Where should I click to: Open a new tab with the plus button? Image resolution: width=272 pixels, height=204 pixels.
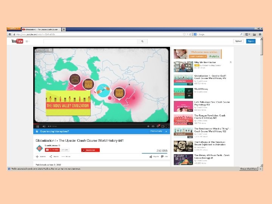click(64, 29)
